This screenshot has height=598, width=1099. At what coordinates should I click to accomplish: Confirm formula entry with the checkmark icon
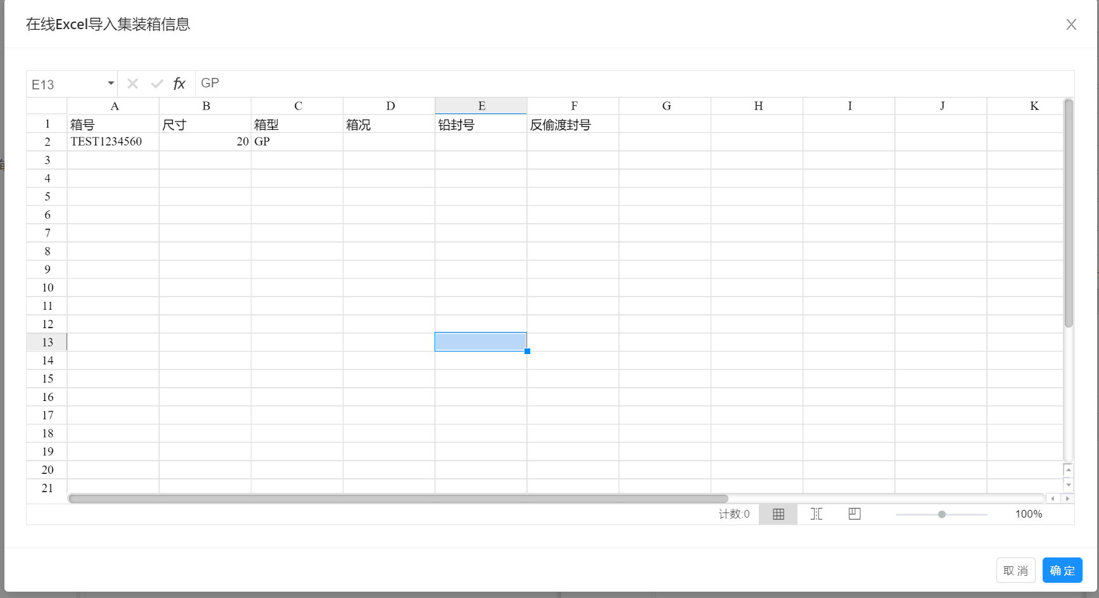click(156, 84)
